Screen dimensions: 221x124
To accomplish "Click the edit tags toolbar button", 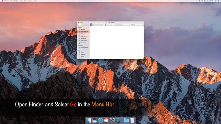I will tap(114, 24).
